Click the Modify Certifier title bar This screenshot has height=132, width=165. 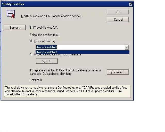click(x=64, y=4)
